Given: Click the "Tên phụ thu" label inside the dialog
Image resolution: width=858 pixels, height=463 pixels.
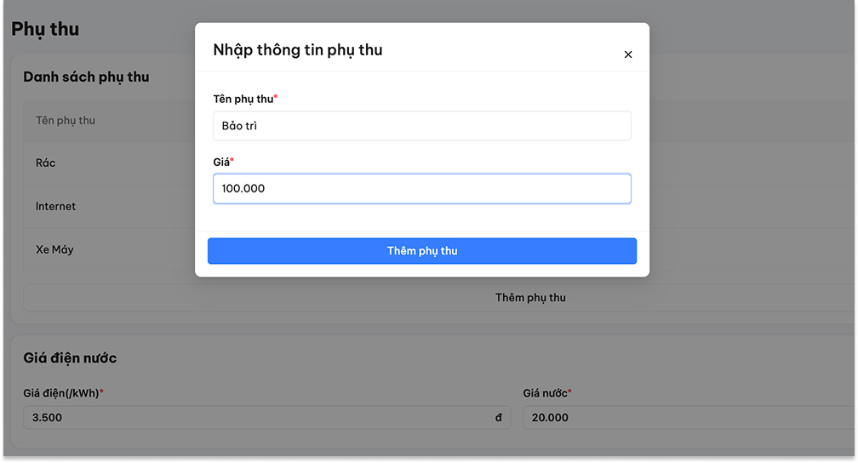Looking at the screenshot, I should click(x=243, y=99).
